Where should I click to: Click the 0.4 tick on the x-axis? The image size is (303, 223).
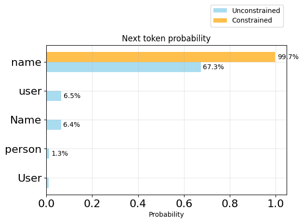click(138, 204)
